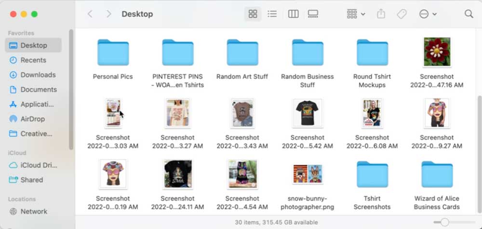
Task: Open Documents in the sidebar
Action: 33,90
